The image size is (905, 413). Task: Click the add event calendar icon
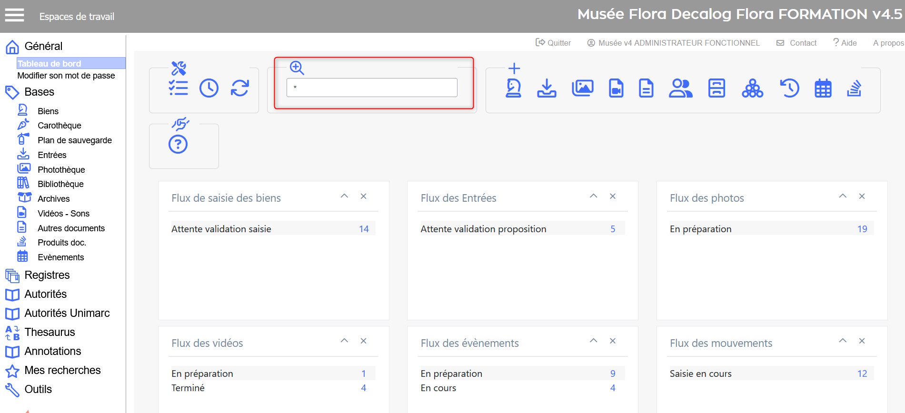(823, 88)
